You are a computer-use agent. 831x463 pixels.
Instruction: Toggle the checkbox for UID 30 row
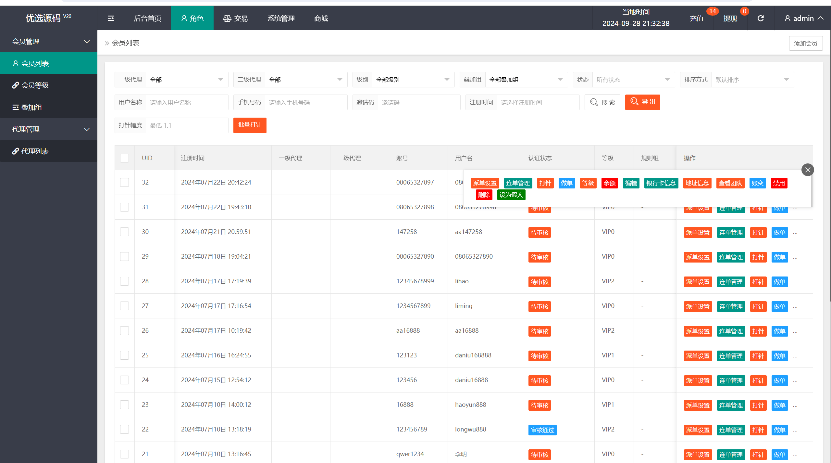click(125, 231)
